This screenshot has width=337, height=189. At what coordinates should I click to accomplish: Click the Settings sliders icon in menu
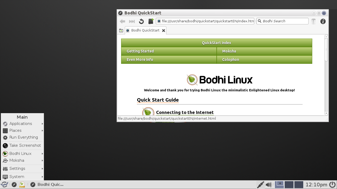click(5, 169)
